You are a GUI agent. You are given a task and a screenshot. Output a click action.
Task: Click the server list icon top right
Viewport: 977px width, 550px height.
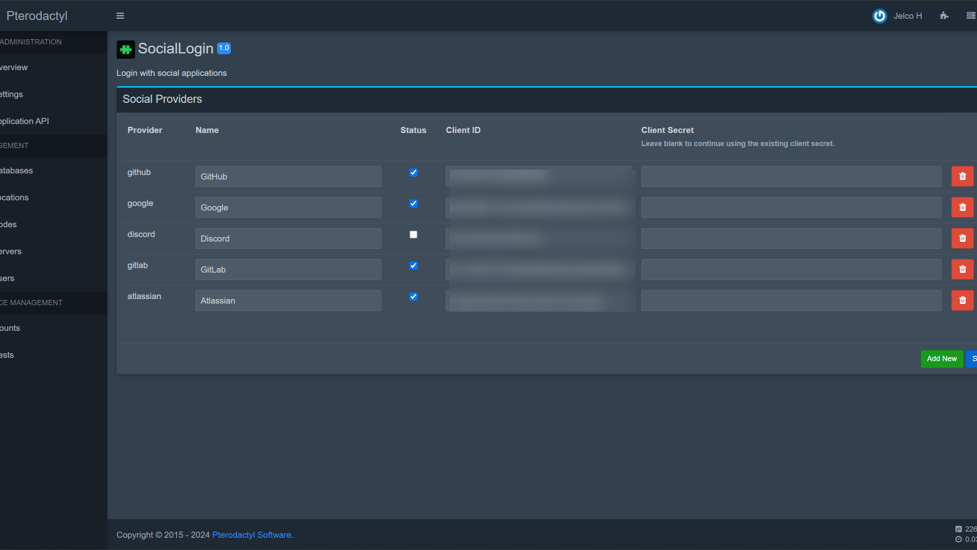971,16
